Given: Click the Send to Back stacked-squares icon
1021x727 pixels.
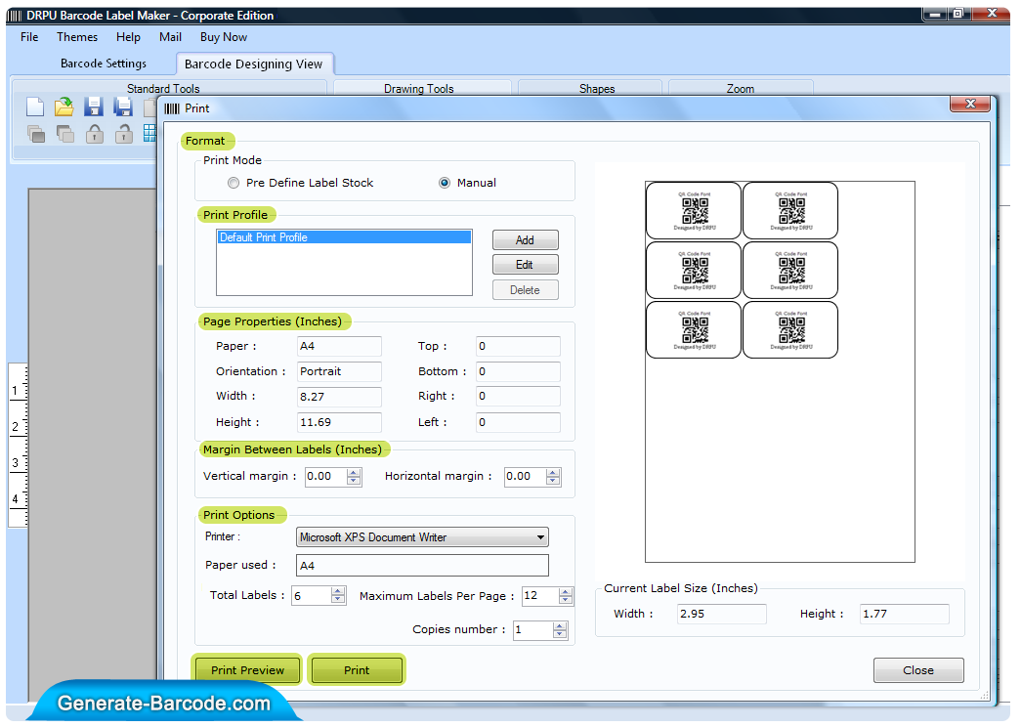Looking at the screenshot, I should click(65, 134).
